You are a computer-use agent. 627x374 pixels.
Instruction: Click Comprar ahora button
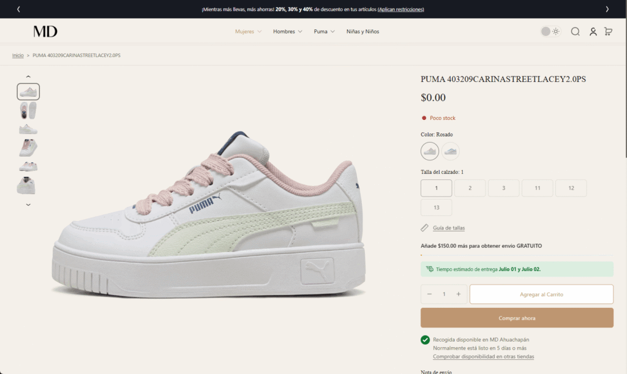517,318
